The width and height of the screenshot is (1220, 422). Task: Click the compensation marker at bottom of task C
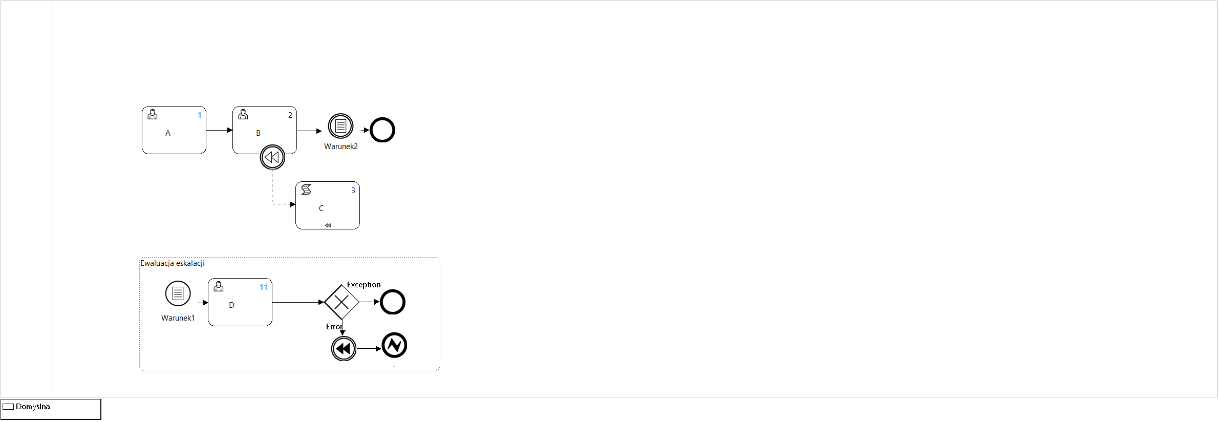[328, 225]
